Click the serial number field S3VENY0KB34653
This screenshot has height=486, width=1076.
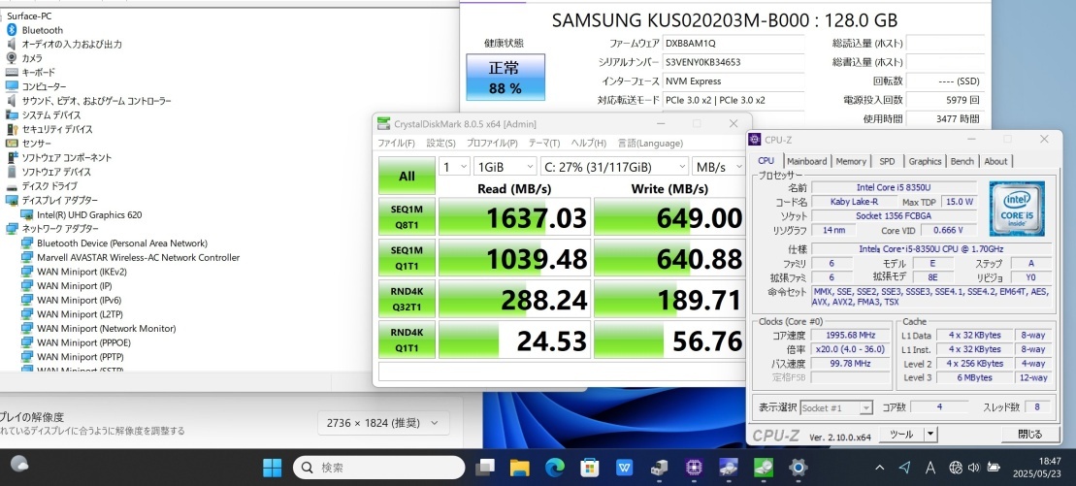tap(734, 62)
